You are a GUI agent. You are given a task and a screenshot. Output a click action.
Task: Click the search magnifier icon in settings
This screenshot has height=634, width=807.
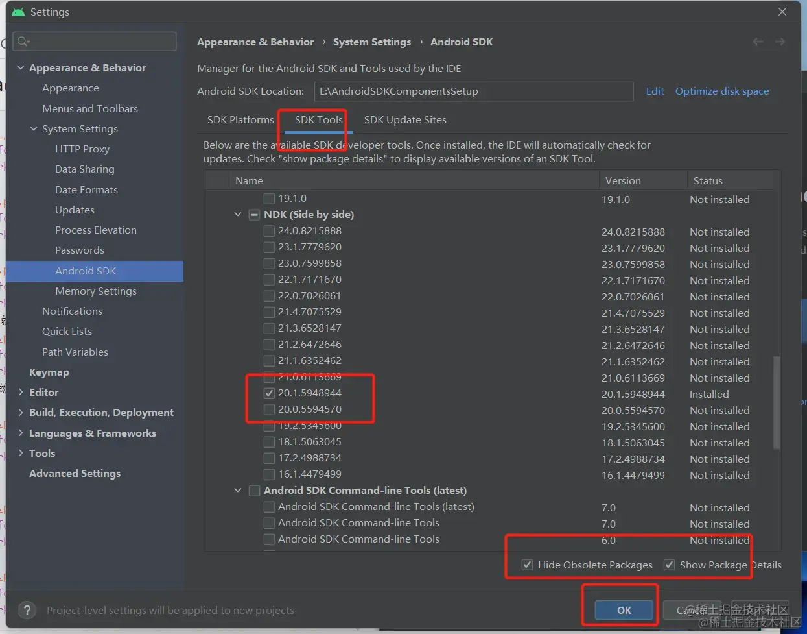23,42
